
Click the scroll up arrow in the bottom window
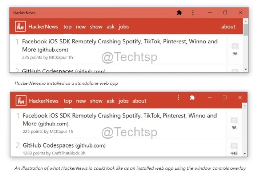click(245, 106)
